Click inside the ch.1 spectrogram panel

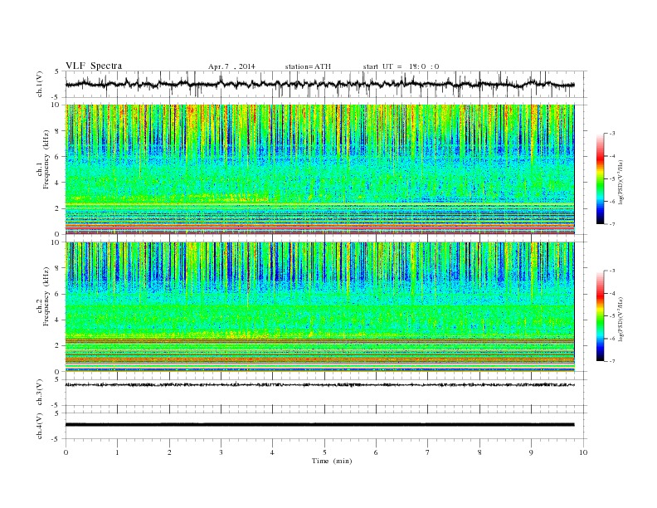coord(319,169)
